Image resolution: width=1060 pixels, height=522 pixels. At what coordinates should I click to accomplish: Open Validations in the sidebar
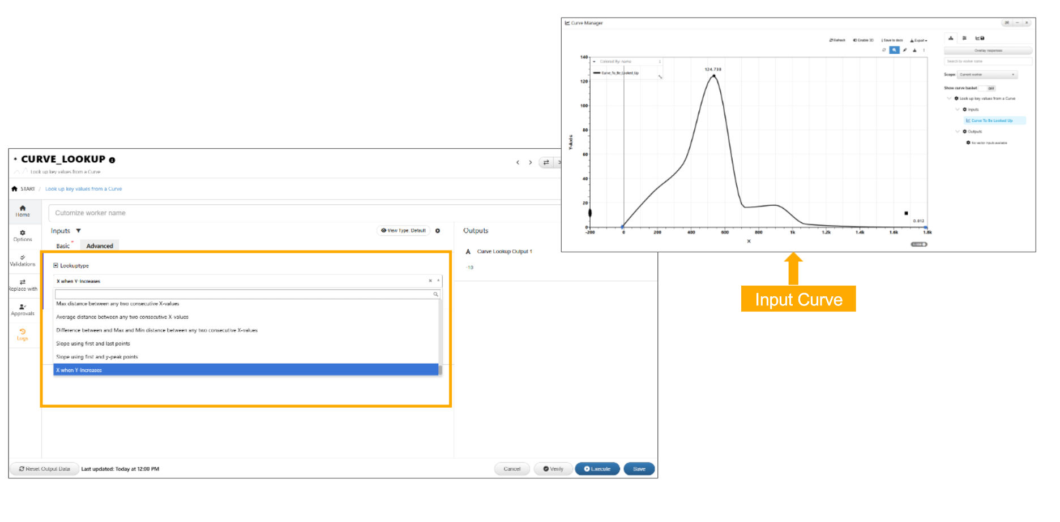coord(23,261)
